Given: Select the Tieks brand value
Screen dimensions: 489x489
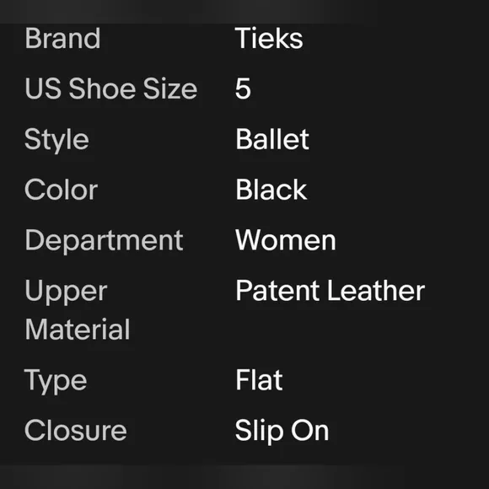Looking at the screenshot, I should point(269,38).
